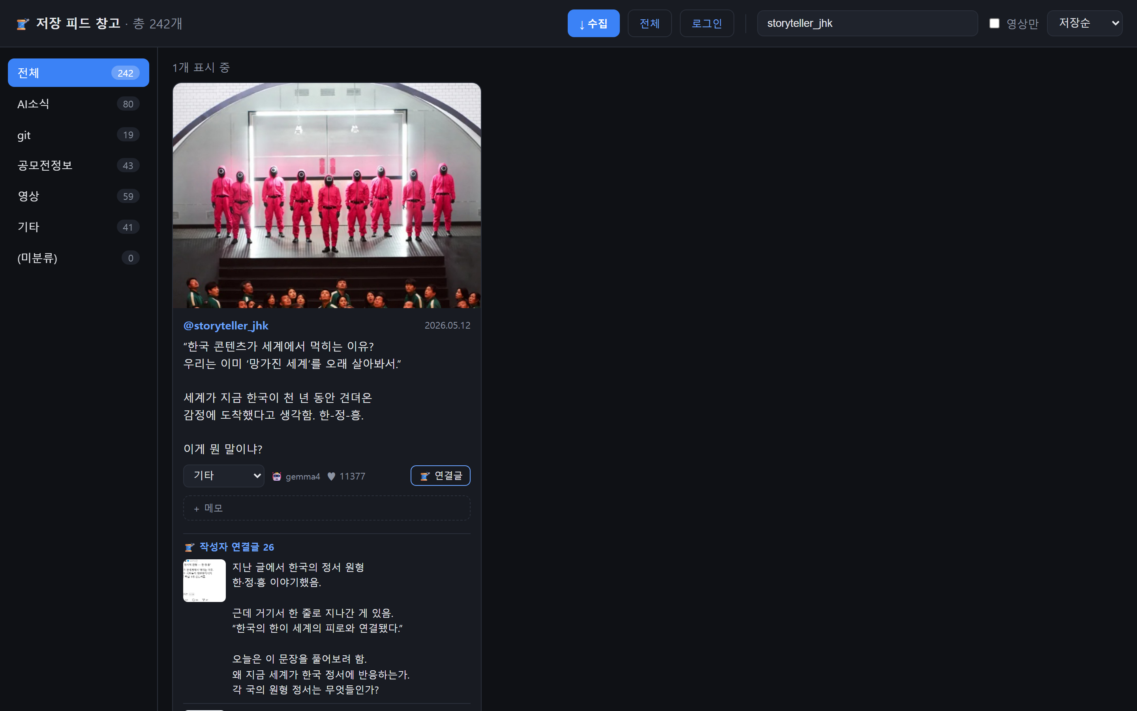
Task: Open the (미분류) category
Action: [79, 258]
